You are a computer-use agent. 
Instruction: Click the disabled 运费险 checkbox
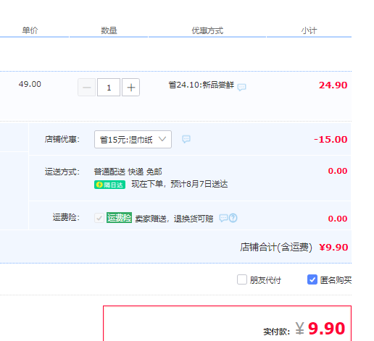point(99,218)
